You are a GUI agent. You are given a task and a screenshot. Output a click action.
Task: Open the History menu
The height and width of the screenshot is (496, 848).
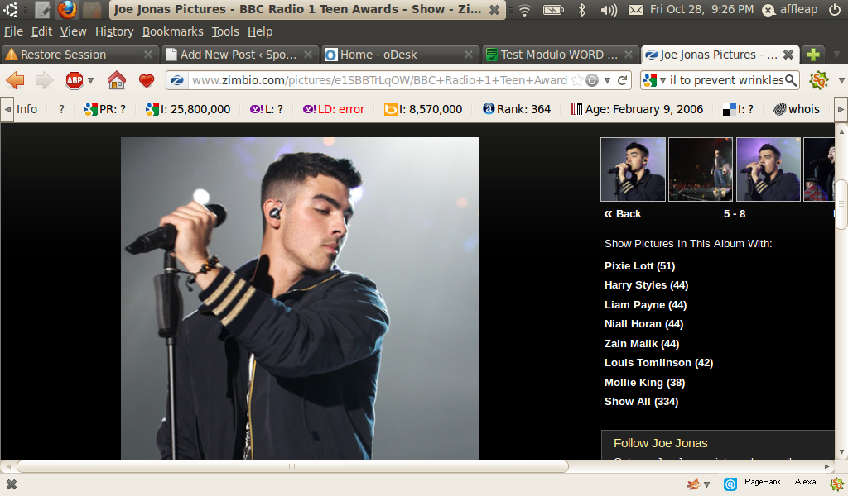[x=114, y=32]
